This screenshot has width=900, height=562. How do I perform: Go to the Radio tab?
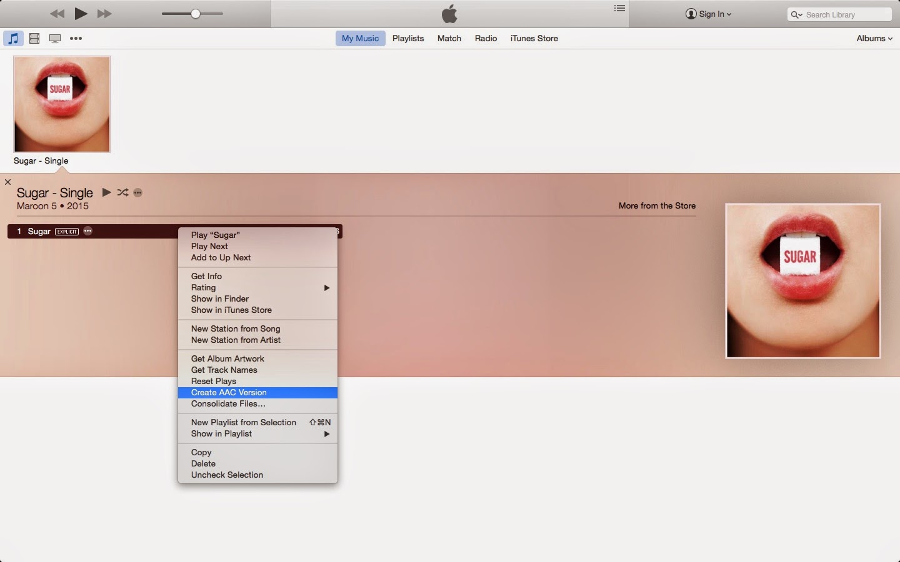click(x=486, y=38)
